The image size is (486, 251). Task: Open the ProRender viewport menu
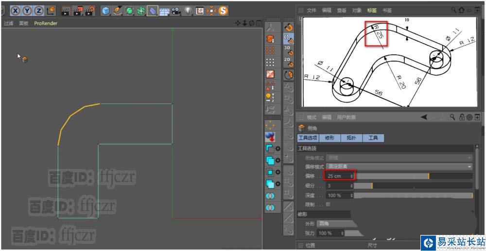click(46, 23)
